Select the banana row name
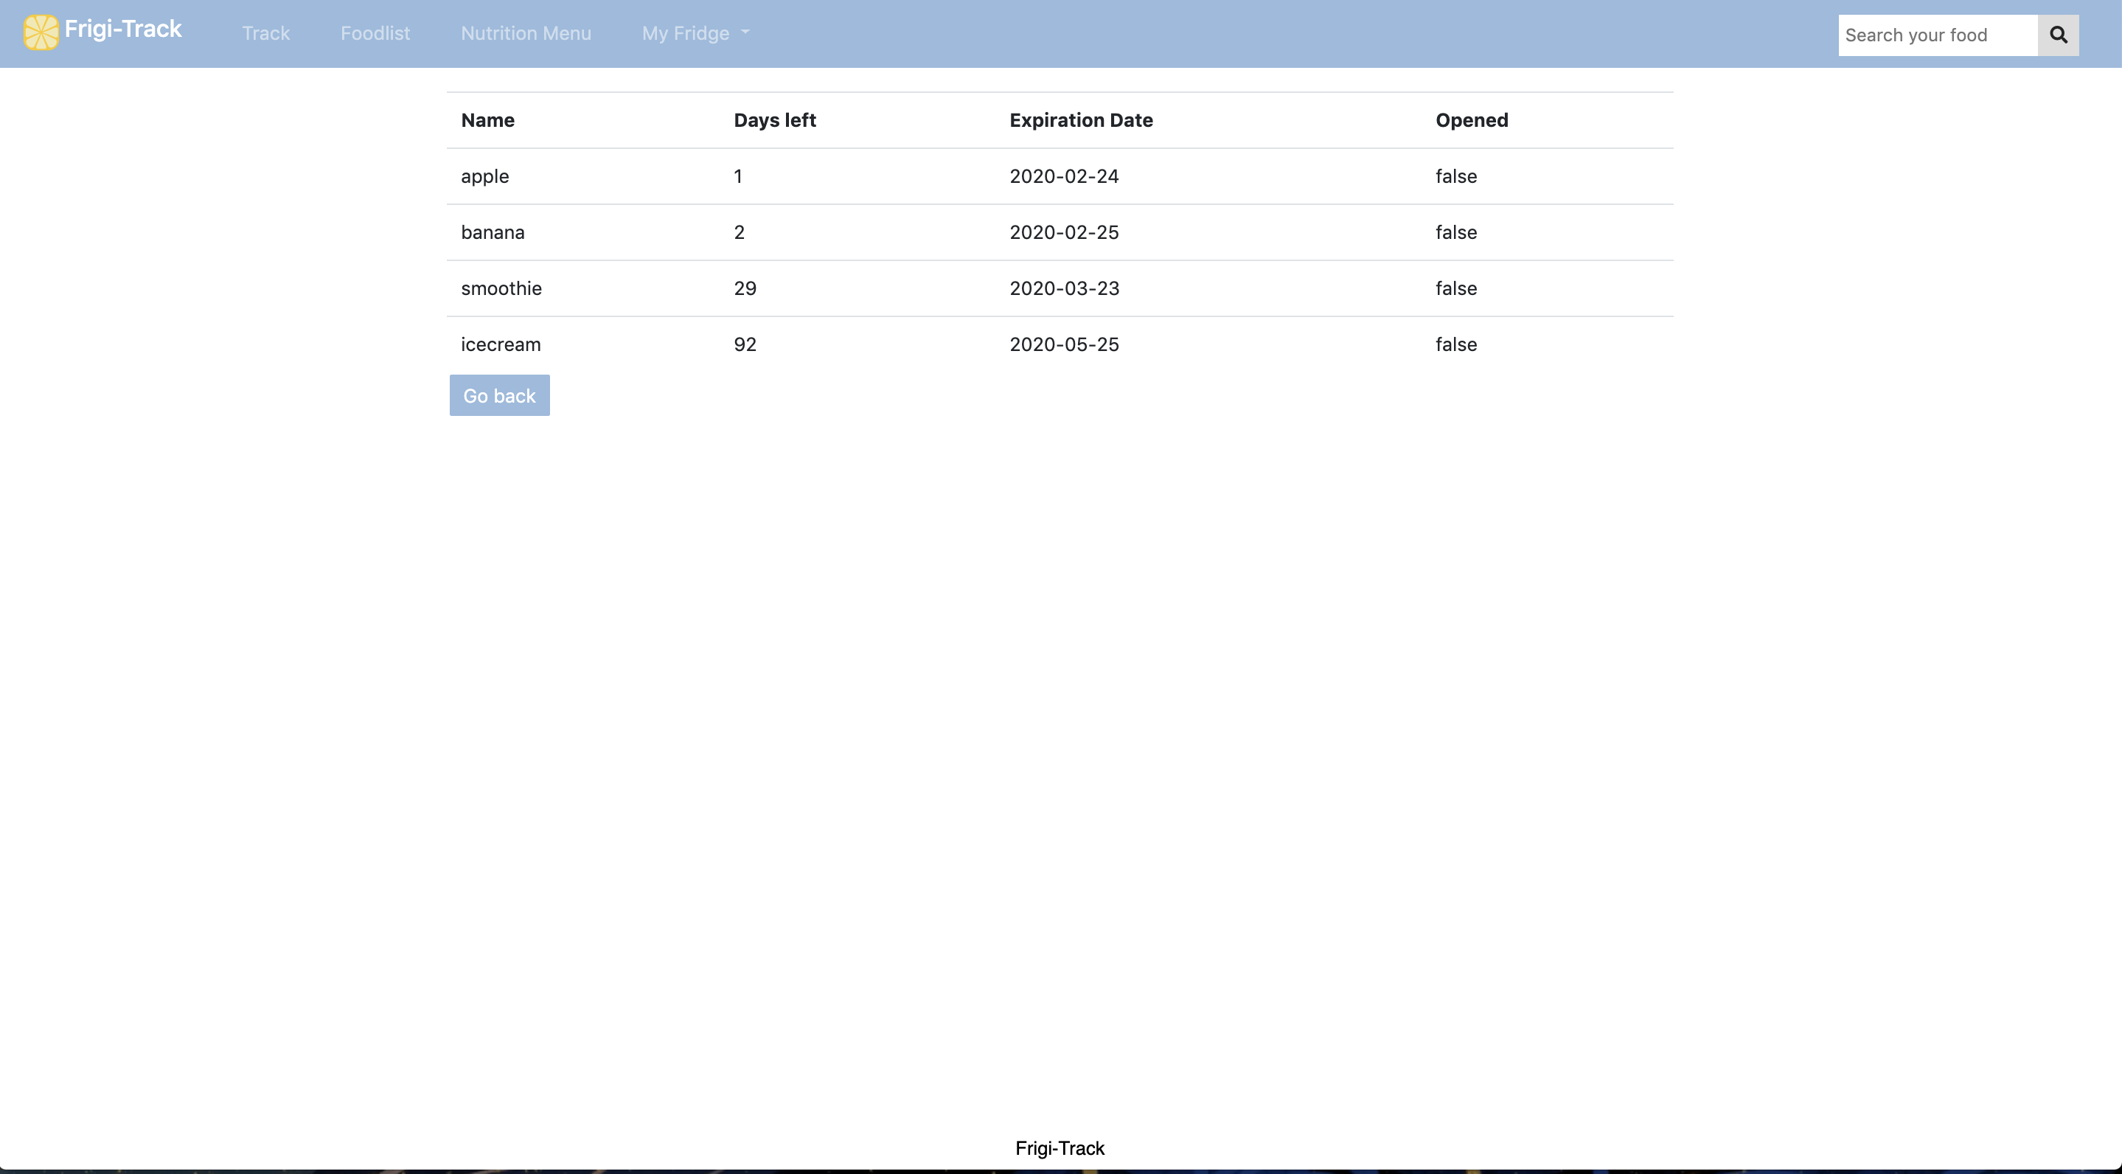Screen dimensions: 2122x1174 pos(493,232)
